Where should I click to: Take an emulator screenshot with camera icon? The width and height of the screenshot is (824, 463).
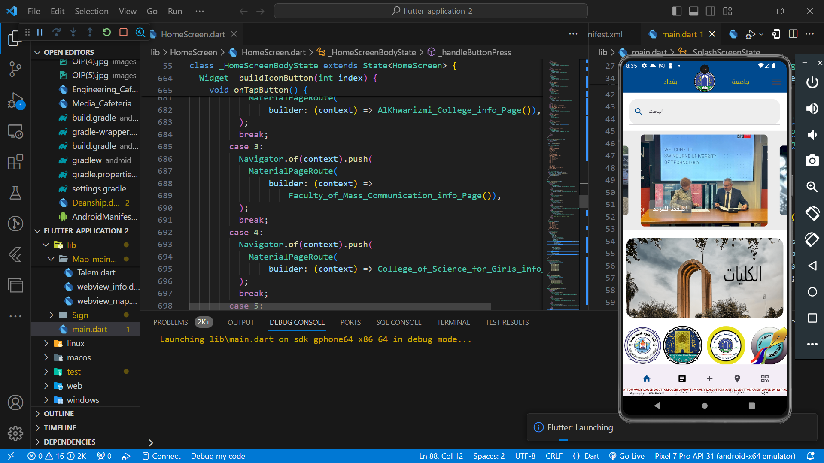[x=812, y=161]
